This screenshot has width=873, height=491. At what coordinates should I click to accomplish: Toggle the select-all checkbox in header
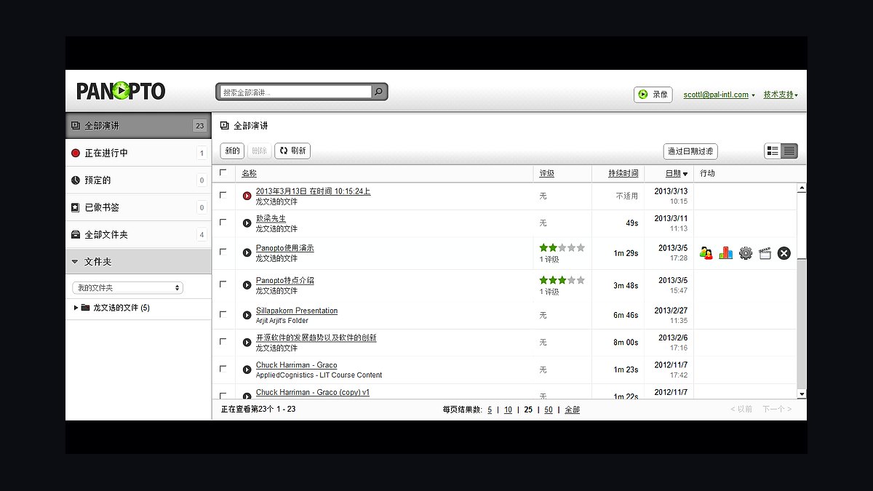click(223, 173)
